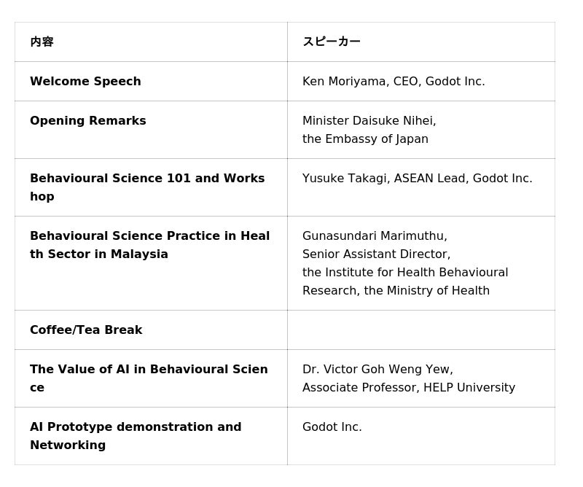Click the Senior Assistant Director line
This screenshot has height=487, width=583.
376,254
